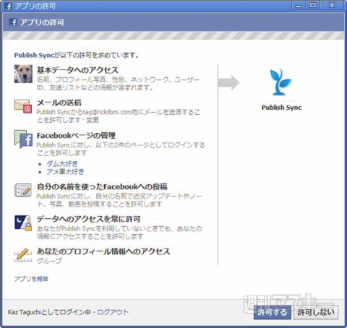Click the mail envelope icon

coord(23,106)
